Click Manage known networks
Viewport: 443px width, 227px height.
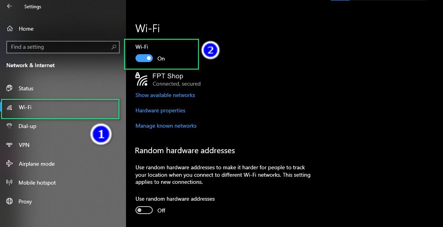166,125
